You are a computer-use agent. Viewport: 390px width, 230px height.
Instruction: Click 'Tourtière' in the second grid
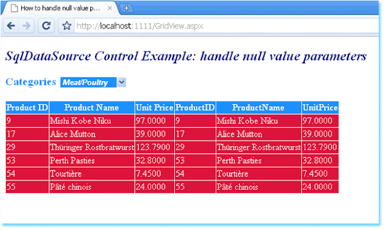(233, 174)
